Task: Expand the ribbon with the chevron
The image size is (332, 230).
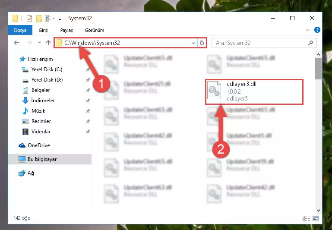Action: click(x=308, y=30)
